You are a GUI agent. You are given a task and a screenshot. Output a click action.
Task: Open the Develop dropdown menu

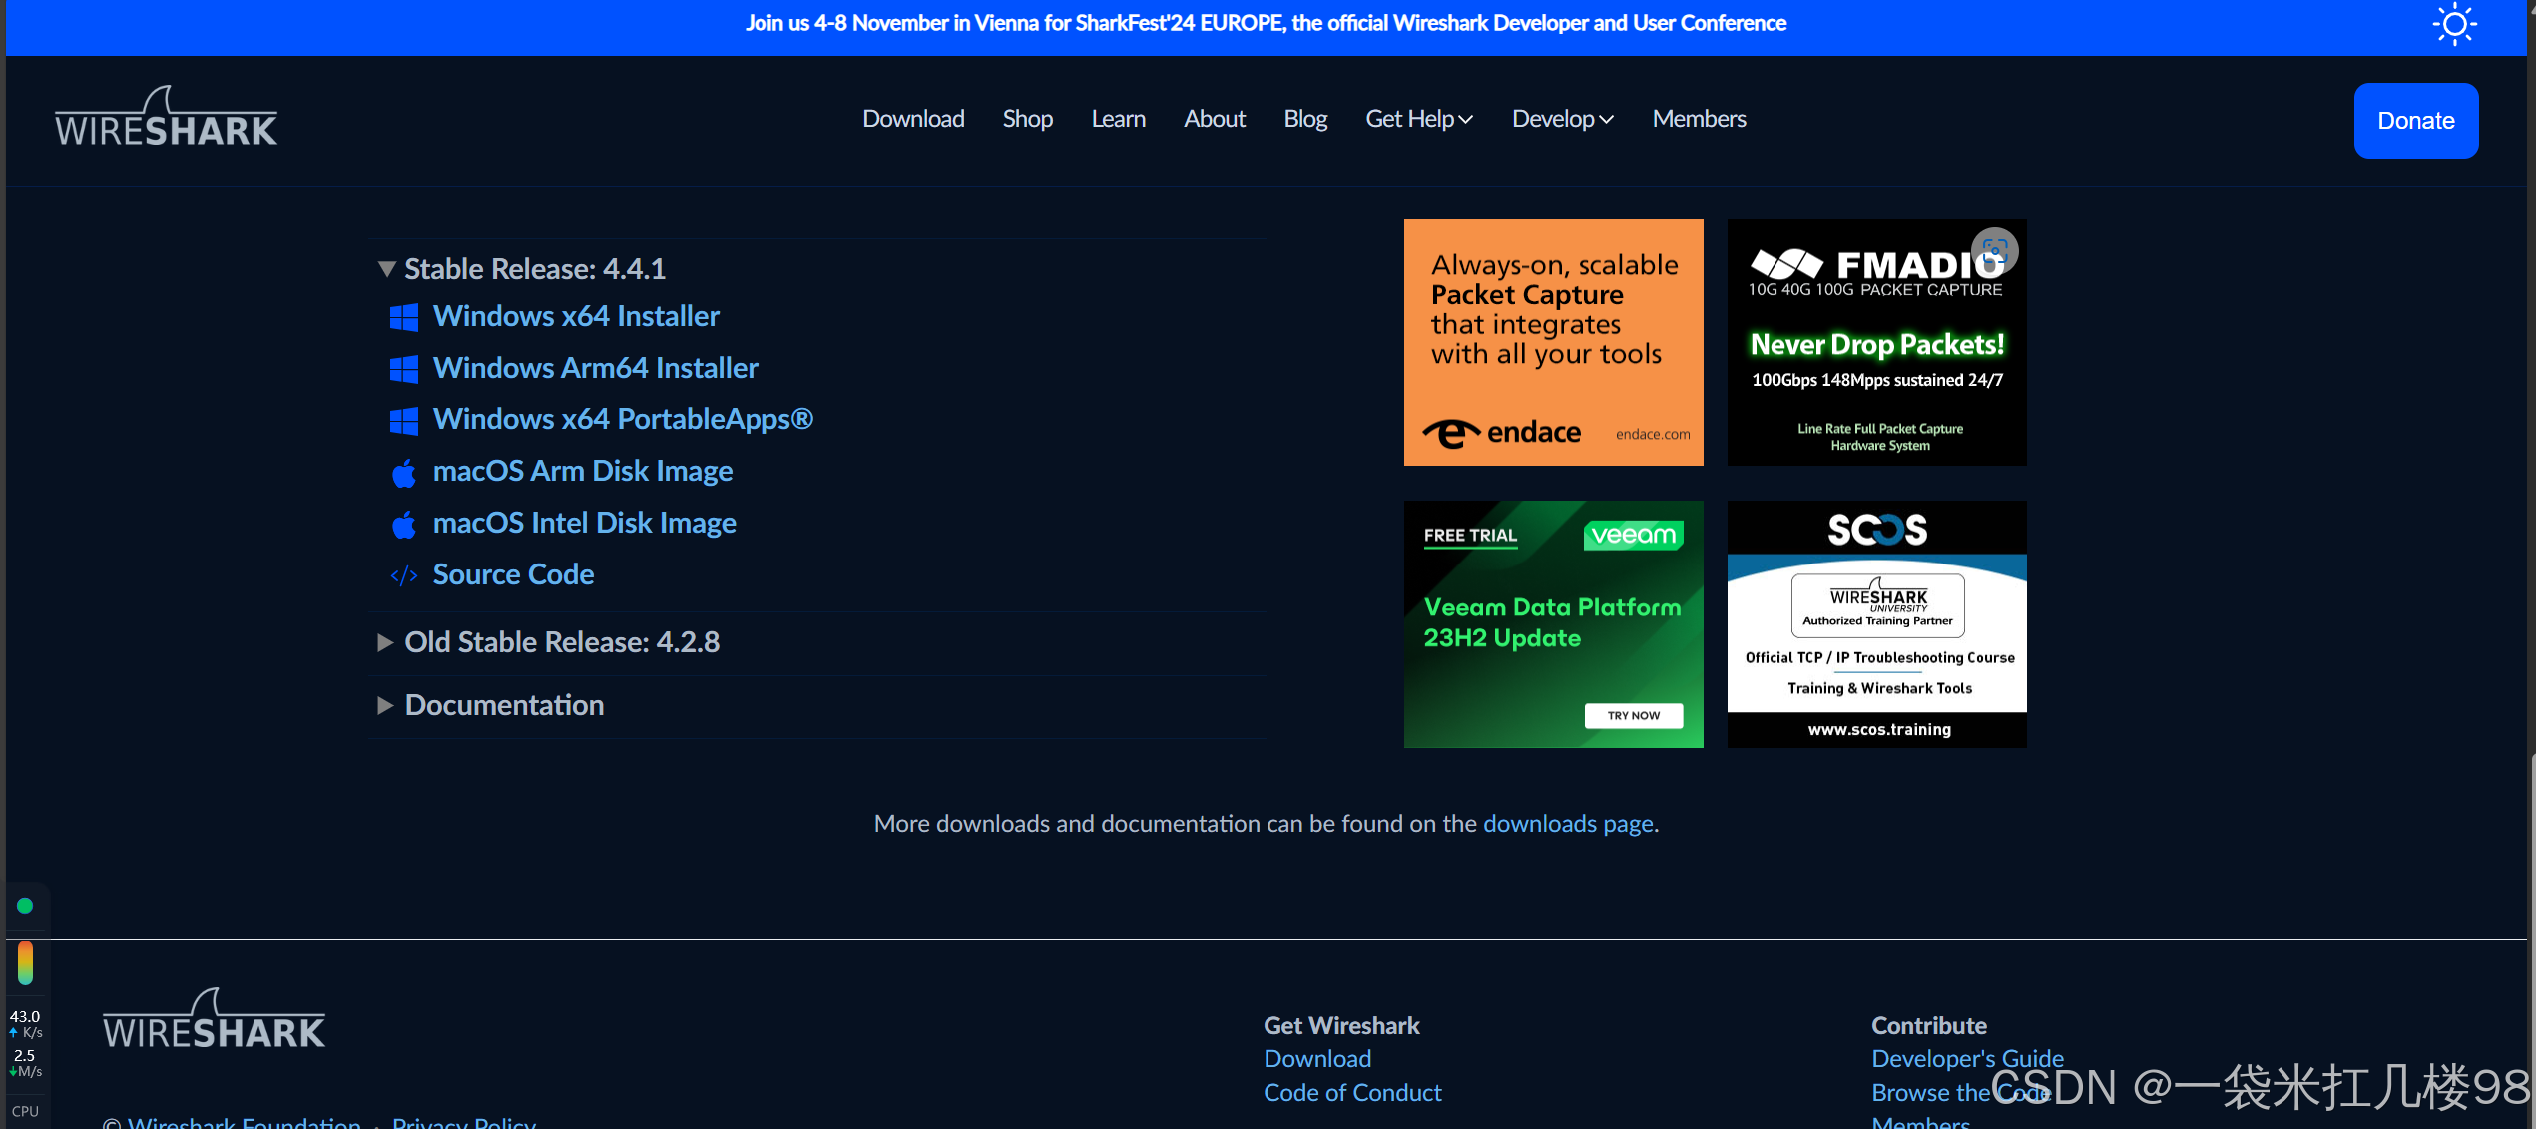point(1563,119)
